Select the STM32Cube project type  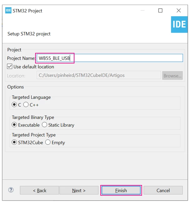coord(14,142)
